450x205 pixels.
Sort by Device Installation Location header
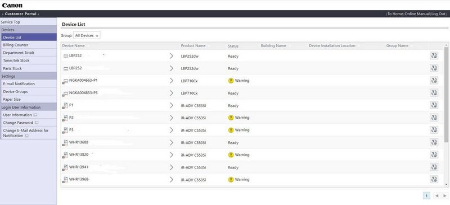332,46
